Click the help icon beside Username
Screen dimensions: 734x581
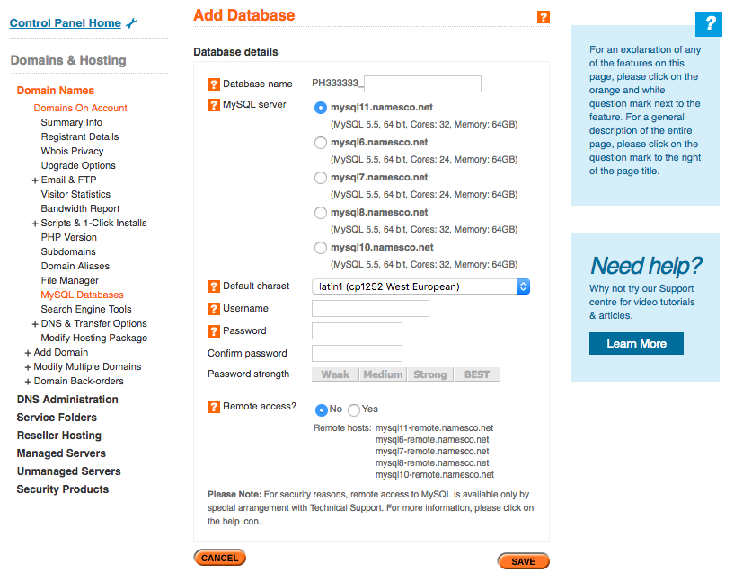tap(214, 309)
